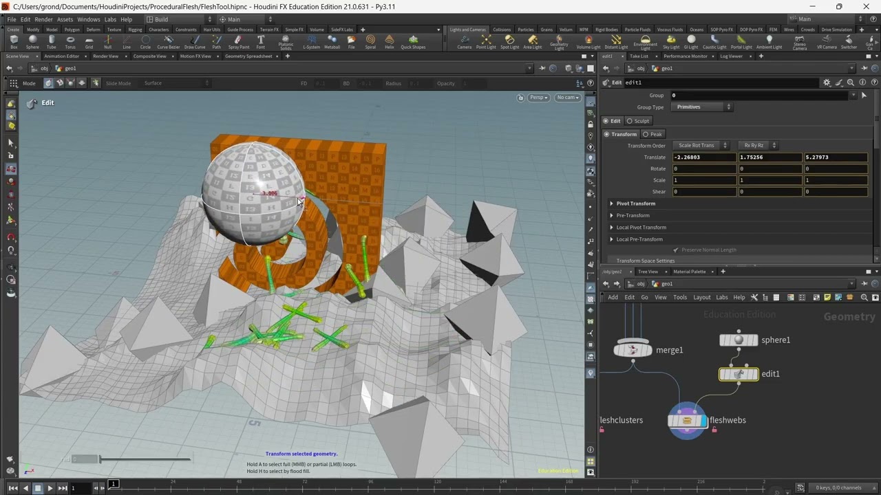The width and height of the screenshot is (881, 495).
Task: Click the Sky Light shelf icon
Action: click(x=671, y=41)
